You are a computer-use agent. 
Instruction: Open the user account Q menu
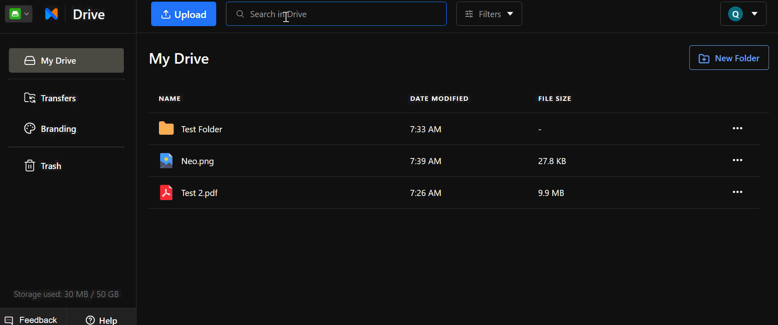743,14
